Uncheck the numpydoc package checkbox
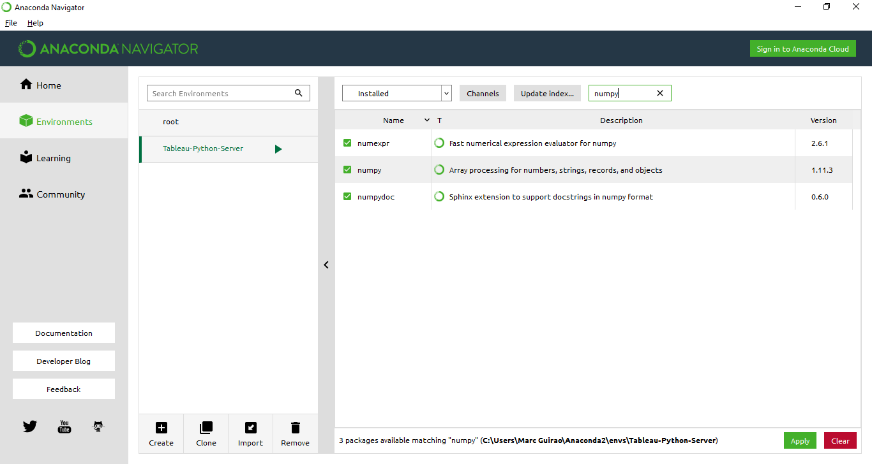This screenshot has width=872, height=464. [x=347, y=196]
